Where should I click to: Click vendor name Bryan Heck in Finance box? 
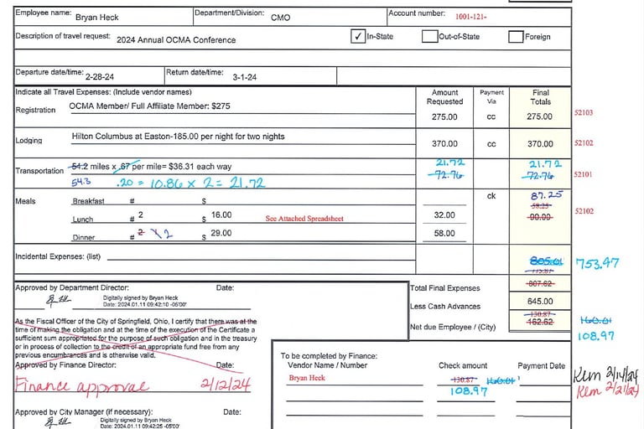point(307,378)
